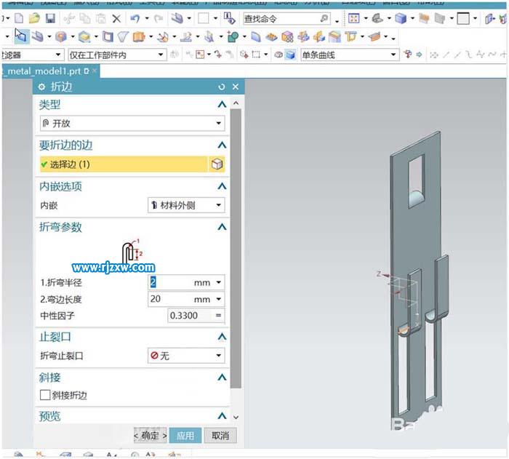Collapse the 斜接 section
Viewport: 509px width, 459px height.
222,378
